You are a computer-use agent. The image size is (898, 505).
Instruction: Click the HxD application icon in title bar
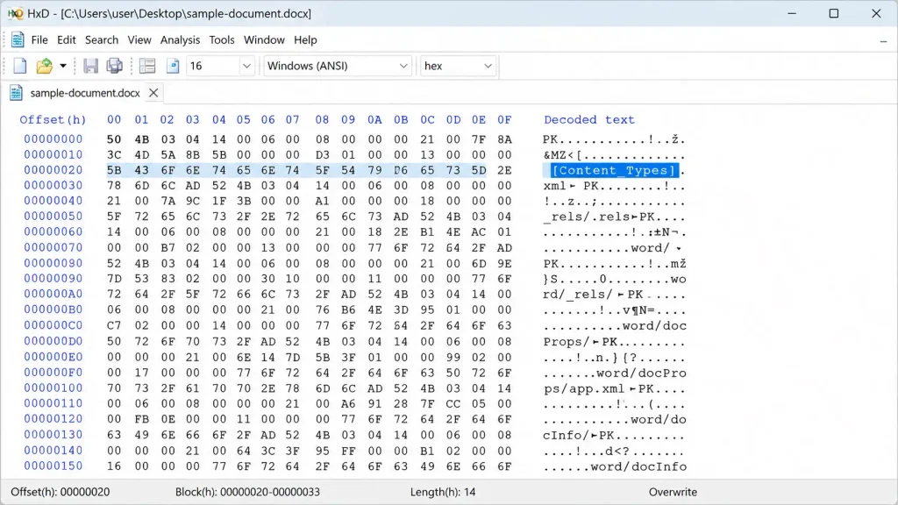(x=15, y=13)
